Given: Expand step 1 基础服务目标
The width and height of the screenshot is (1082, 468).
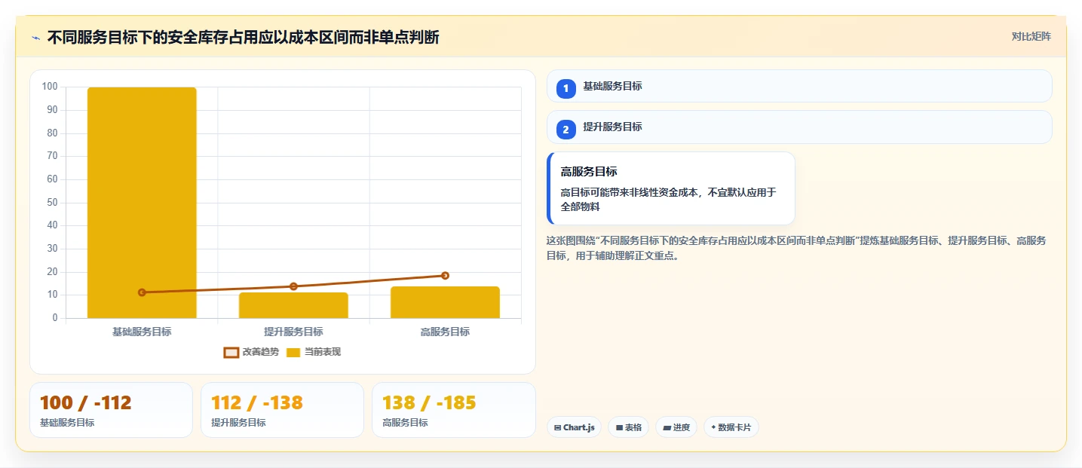Looking at the screenshot, I should tap(798, 86).
